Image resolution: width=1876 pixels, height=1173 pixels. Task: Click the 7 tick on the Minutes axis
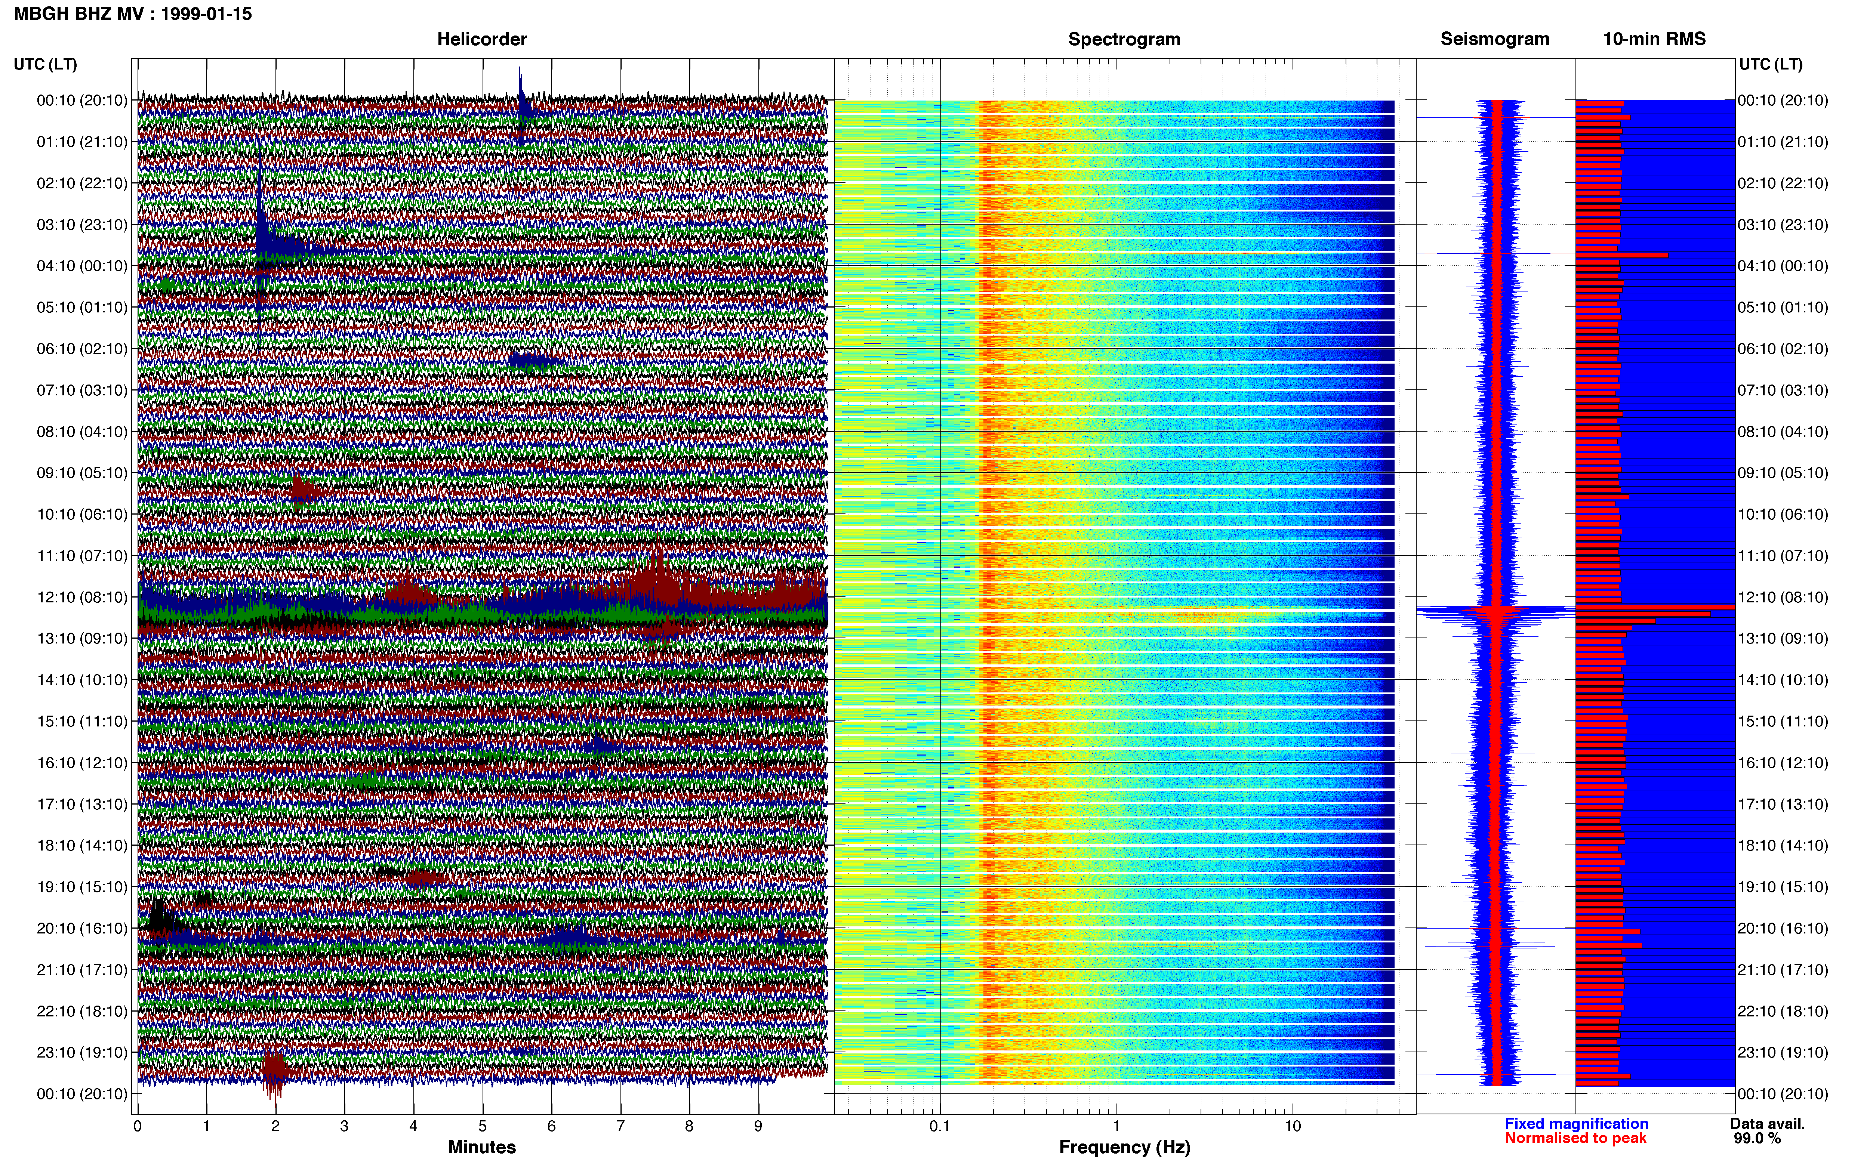621,1126
